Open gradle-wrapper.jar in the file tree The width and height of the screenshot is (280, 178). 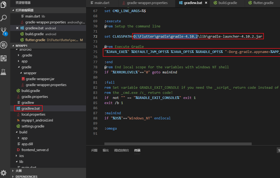tap(40, 79)
